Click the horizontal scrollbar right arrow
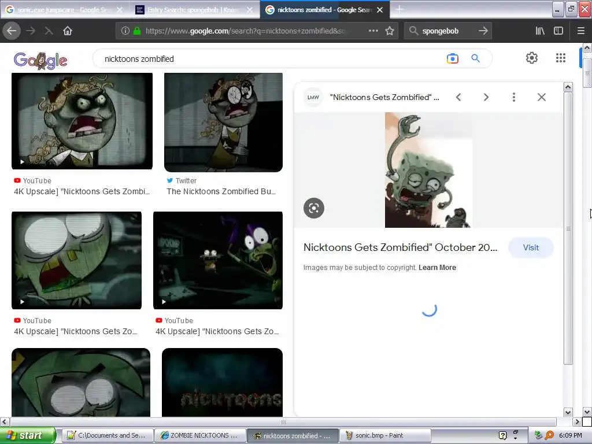592x444 pixels. pos(577,421)
